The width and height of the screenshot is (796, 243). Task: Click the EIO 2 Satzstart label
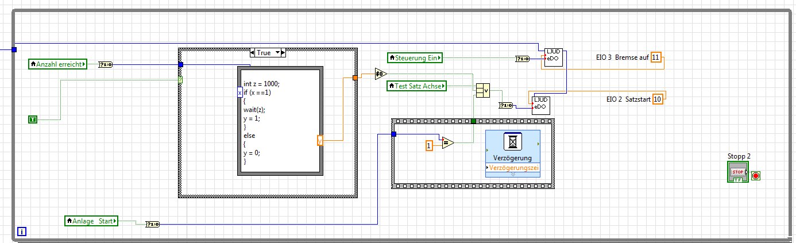[628, 99]
